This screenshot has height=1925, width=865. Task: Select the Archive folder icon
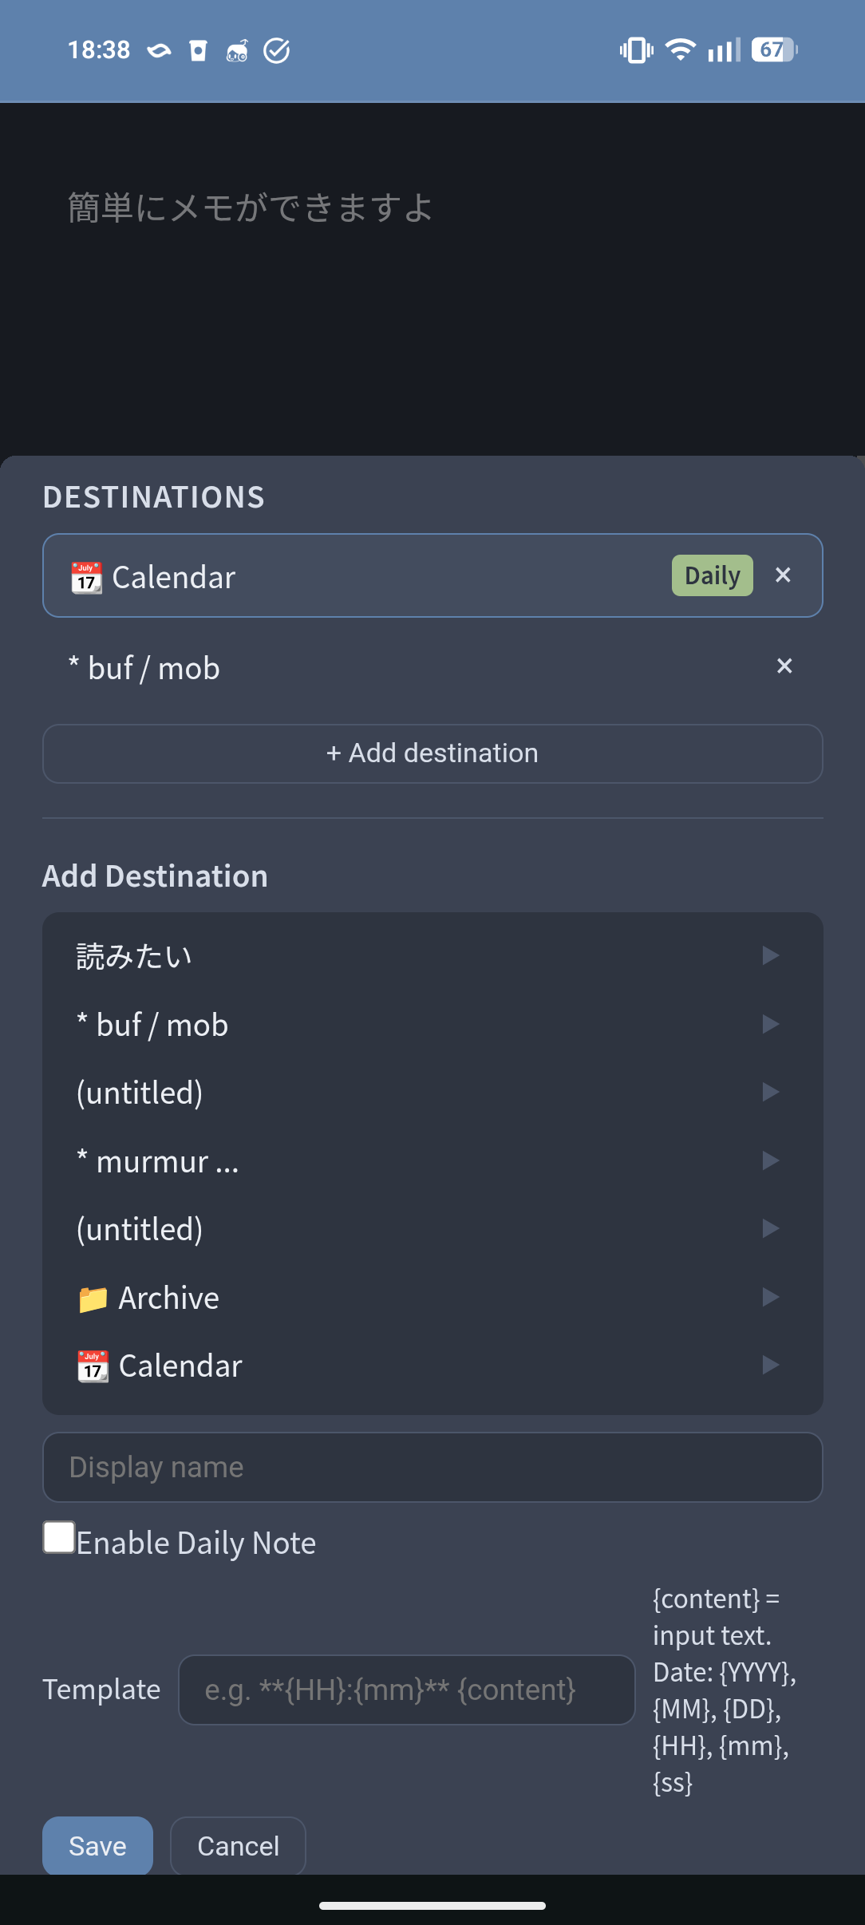[93, 1299]
